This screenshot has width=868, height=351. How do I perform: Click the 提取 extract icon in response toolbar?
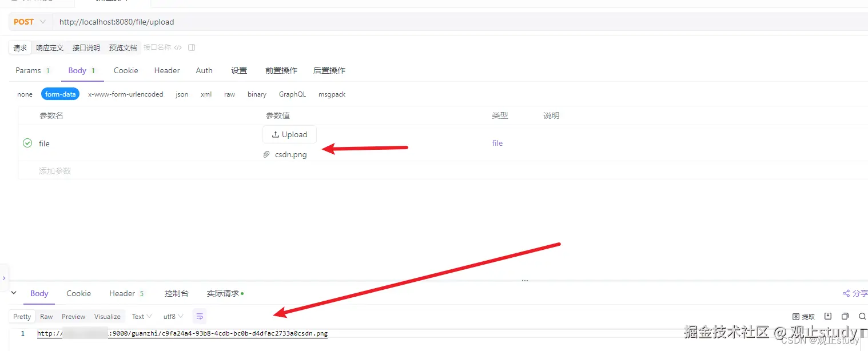point(803,316)
